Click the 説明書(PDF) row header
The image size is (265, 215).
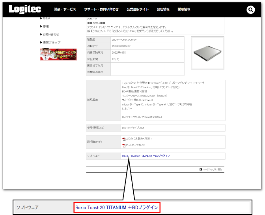103,142
